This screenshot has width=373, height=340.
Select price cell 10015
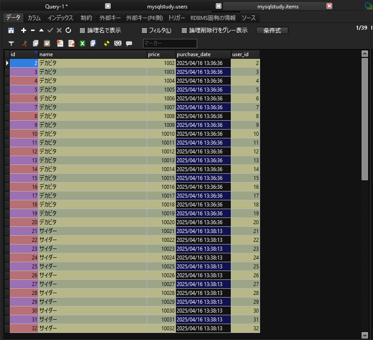coord(161,178)
